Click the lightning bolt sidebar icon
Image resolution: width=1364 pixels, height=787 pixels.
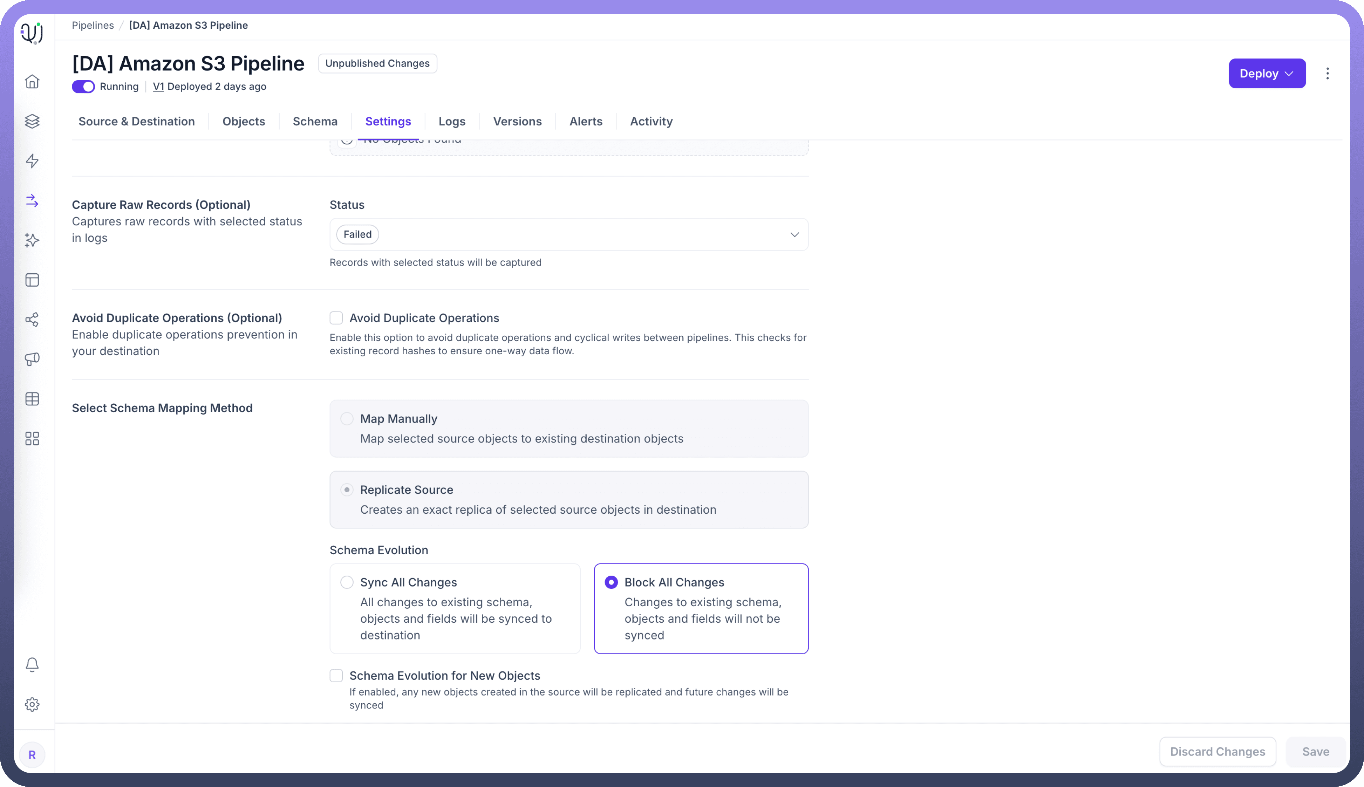(32, 161)
